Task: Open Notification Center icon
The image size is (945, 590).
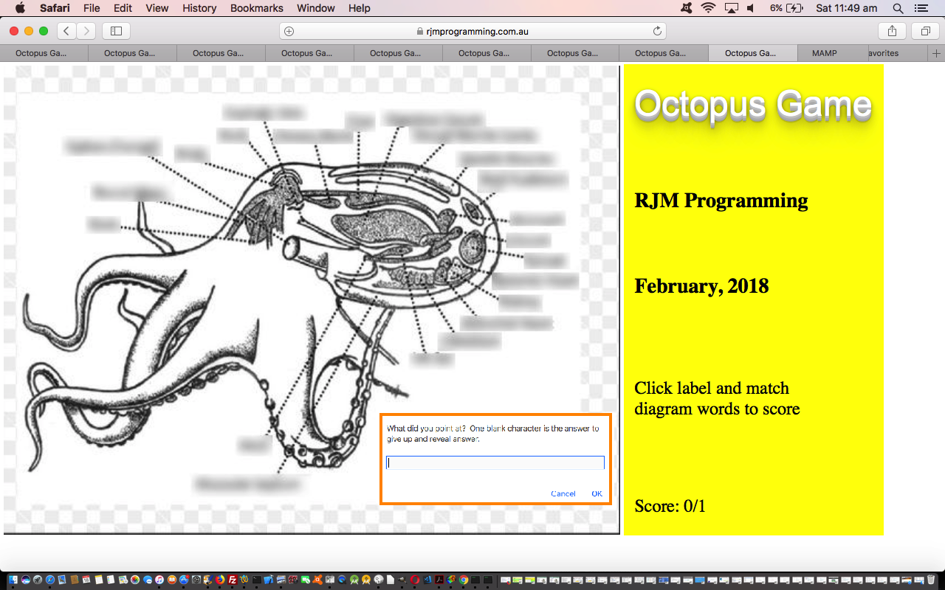Action: point(921,8)
